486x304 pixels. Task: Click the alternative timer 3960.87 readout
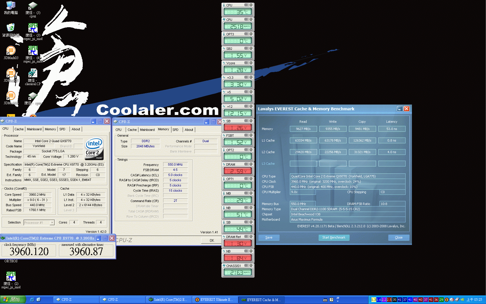[86, 251]
